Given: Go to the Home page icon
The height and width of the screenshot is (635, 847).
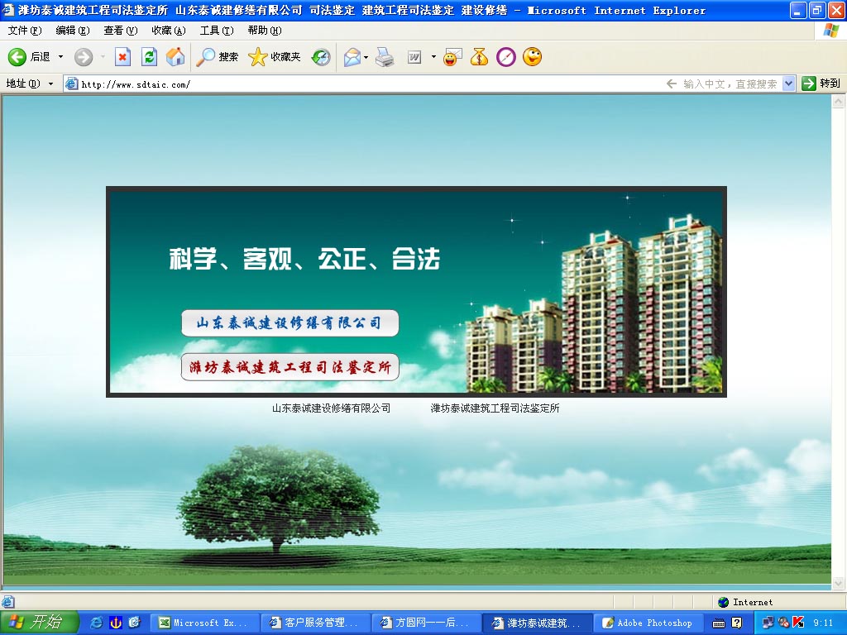Looking at the screenshot, I should [x=175, y=57].
